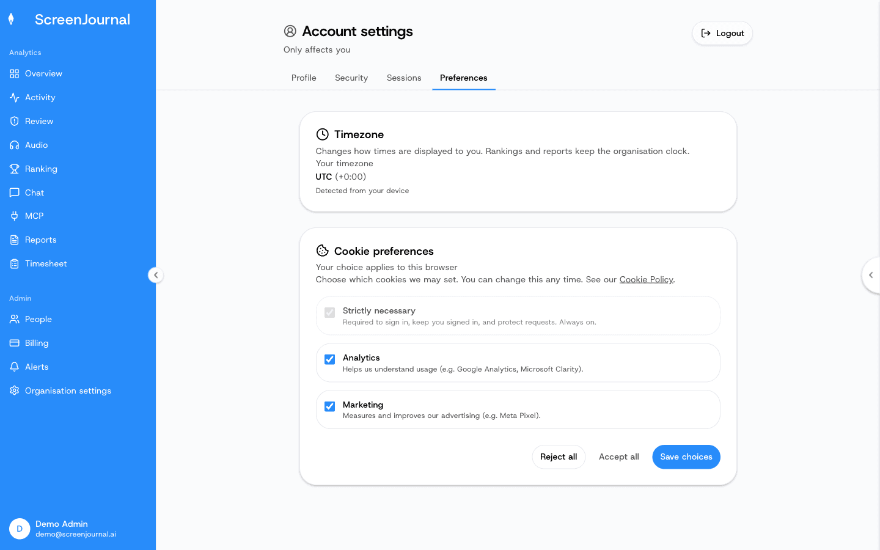Switch to the Profile tab
880x550 pixels.
(304, 78)
